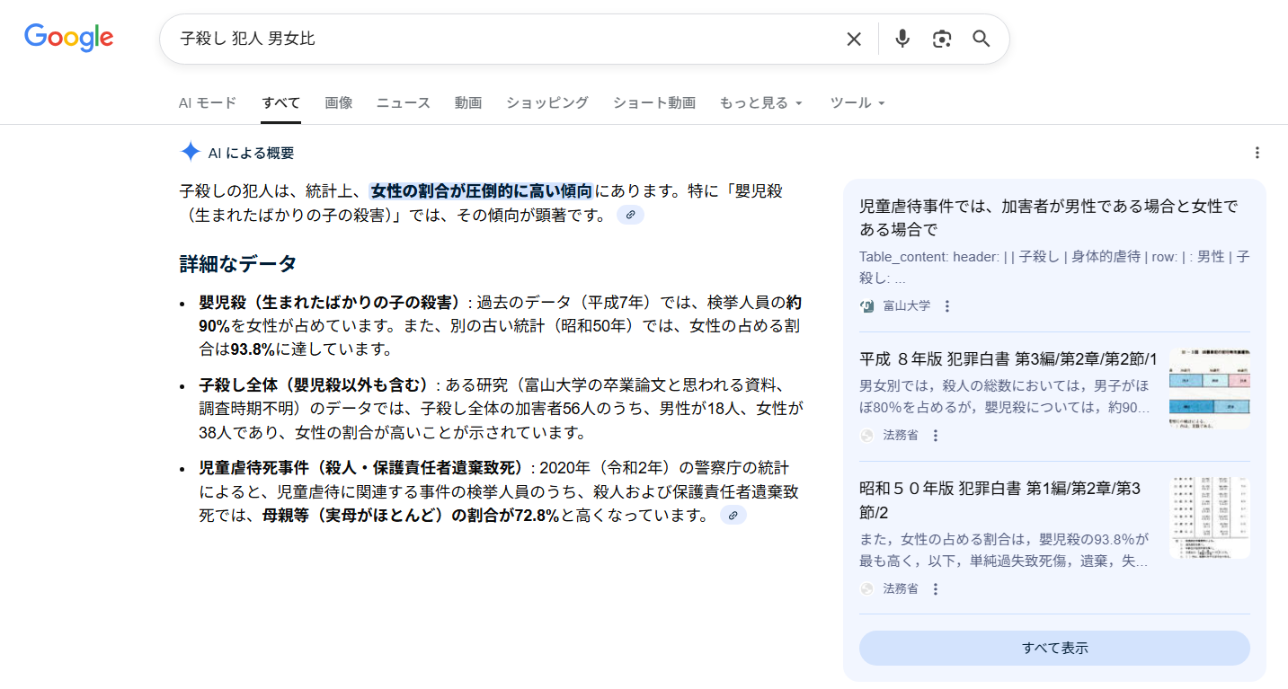
Task: Click the 富山大学 source name
Action: pos(907,306)
